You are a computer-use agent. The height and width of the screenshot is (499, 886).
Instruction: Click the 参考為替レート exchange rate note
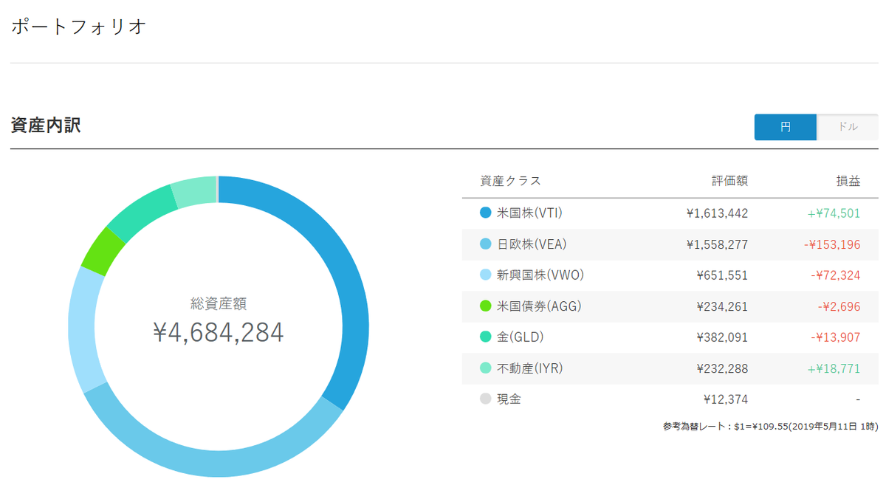pos(772,426)
